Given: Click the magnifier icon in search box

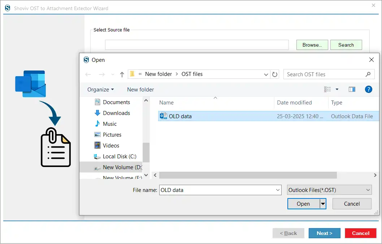Looking at the screenshot, I should (x=368, y=74).
